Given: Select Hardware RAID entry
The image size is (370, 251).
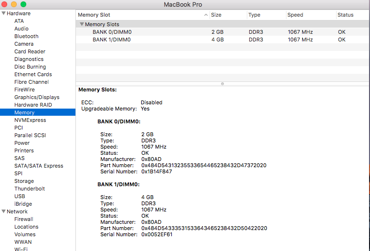Looking at the screenshot, I should click(33, 105).
